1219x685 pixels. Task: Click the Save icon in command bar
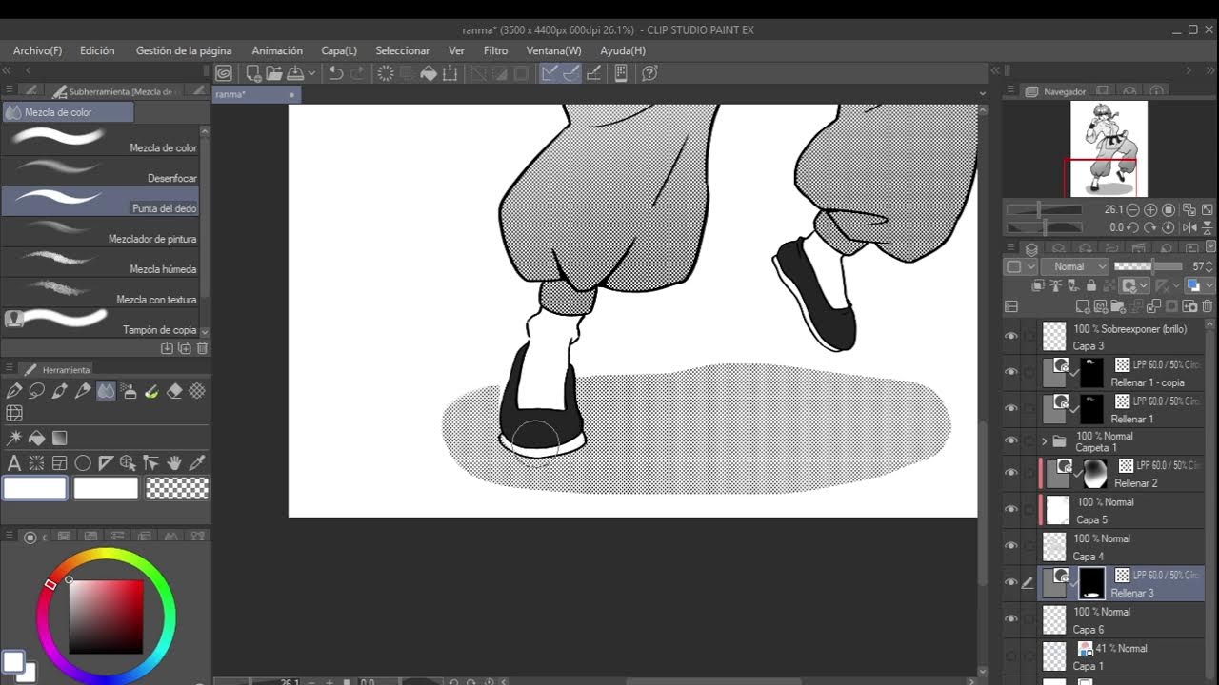coord(295,73)
